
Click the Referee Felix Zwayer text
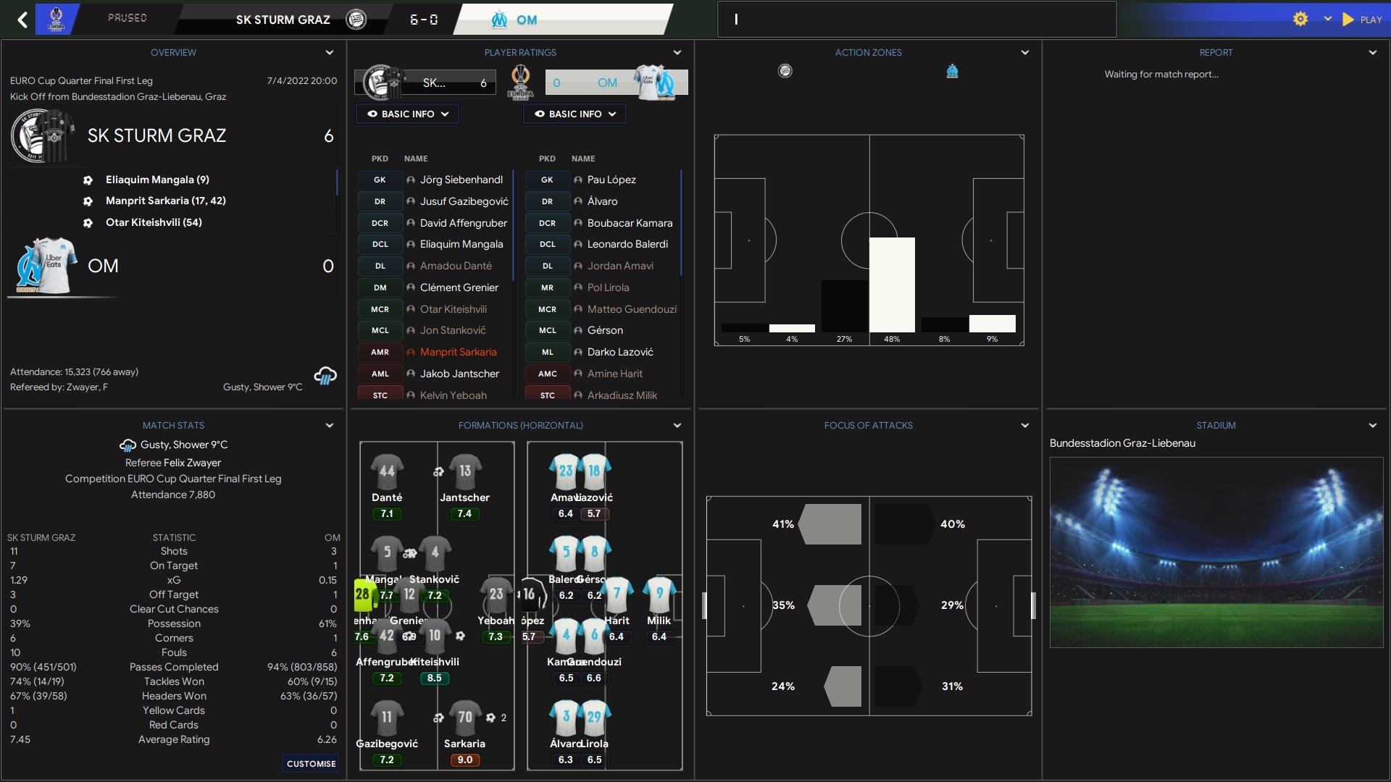(173, 463)
